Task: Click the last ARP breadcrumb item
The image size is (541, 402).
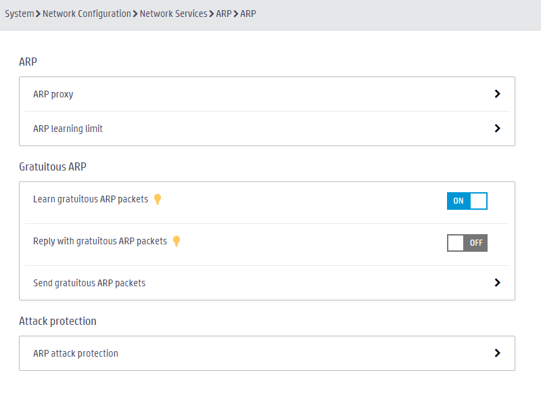Action: (x=248, y=14)
